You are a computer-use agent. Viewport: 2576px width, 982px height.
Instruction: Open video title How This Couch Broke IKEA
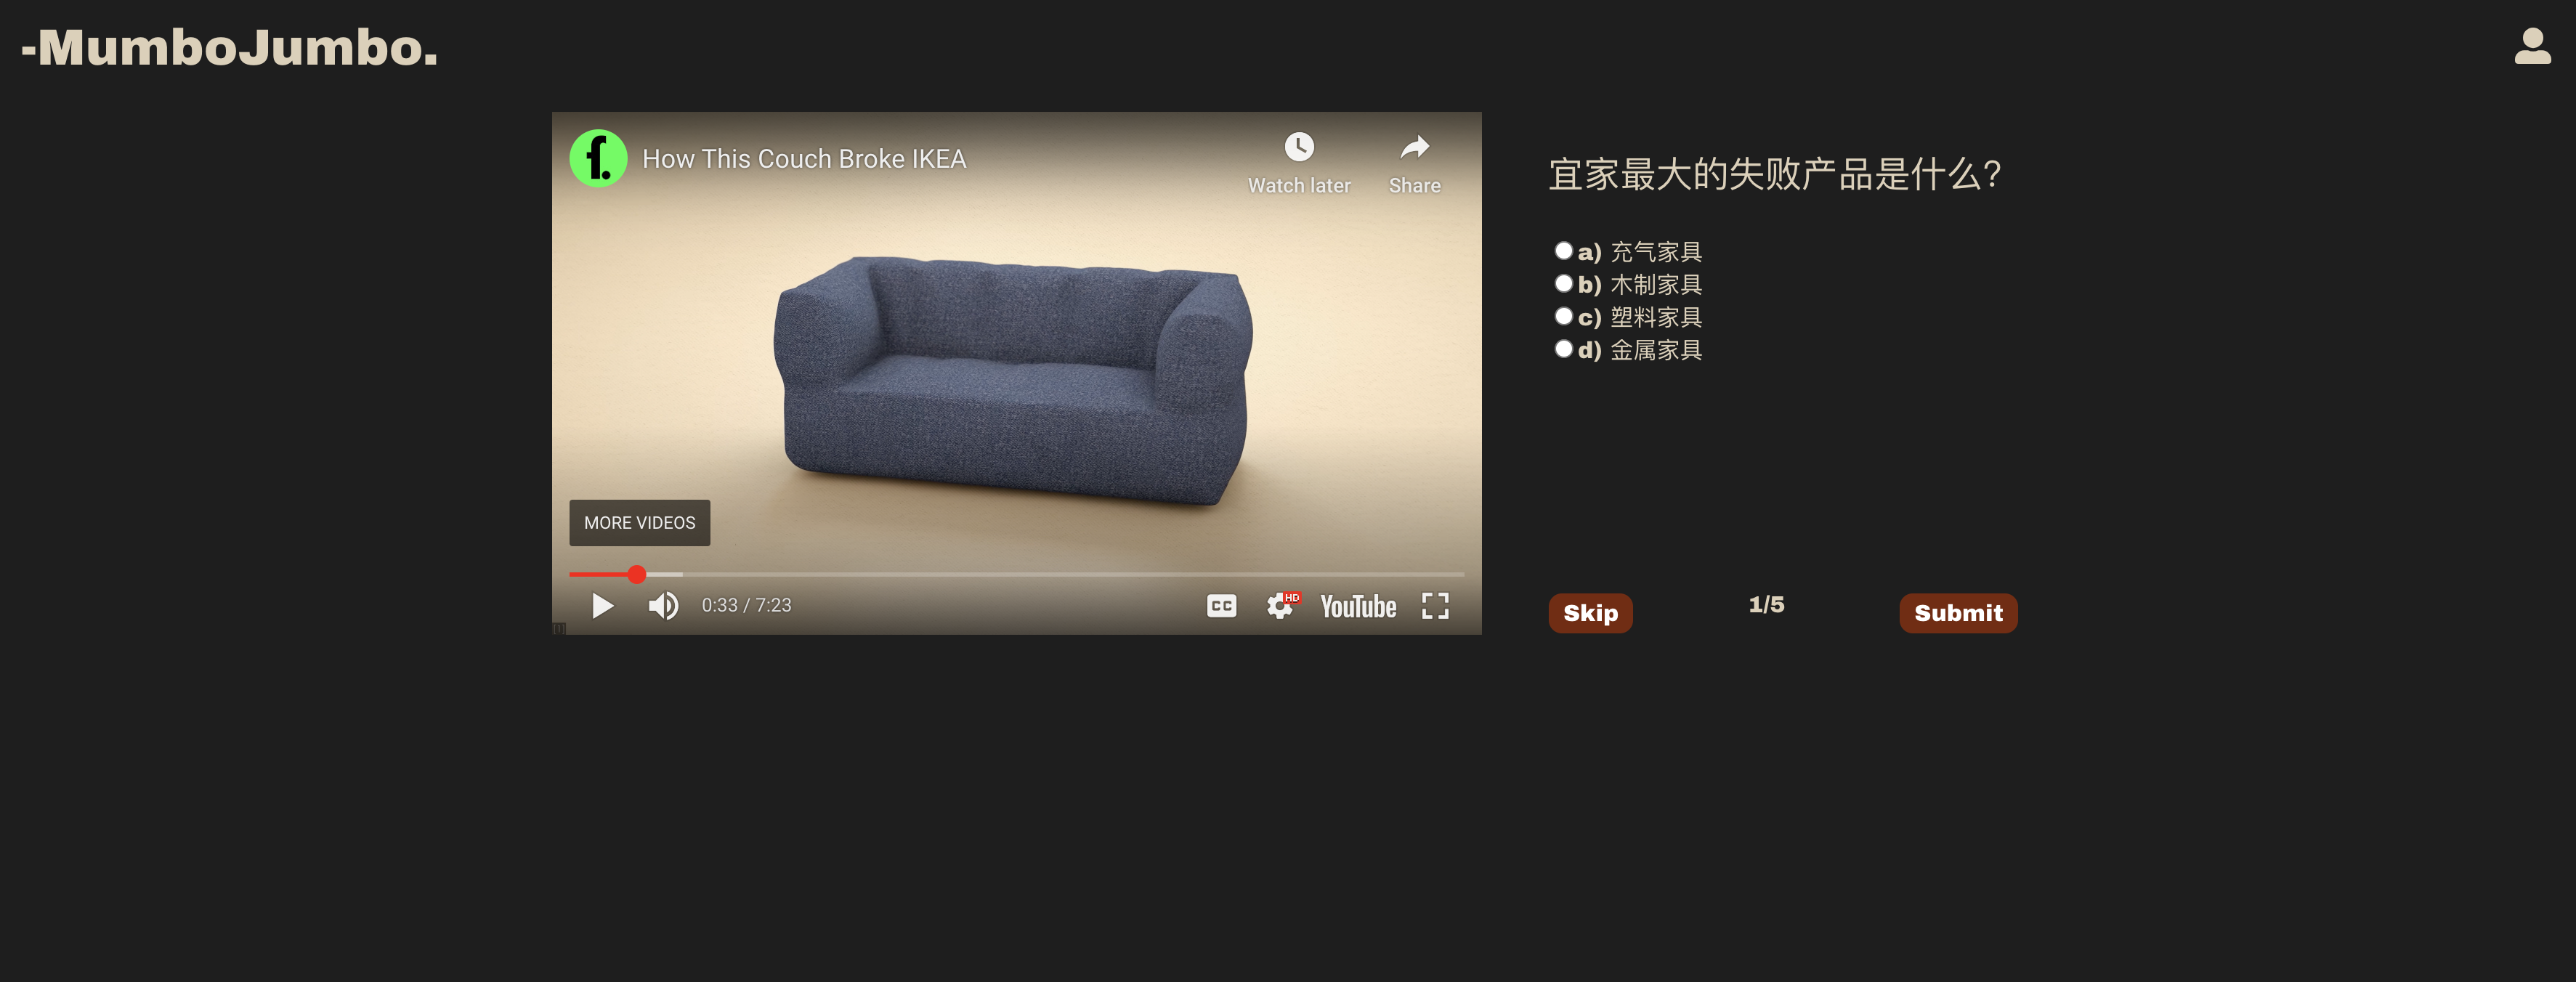(803, 159)
